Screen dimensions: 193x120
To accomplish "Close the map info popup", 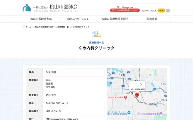I will tap(141, 84).
